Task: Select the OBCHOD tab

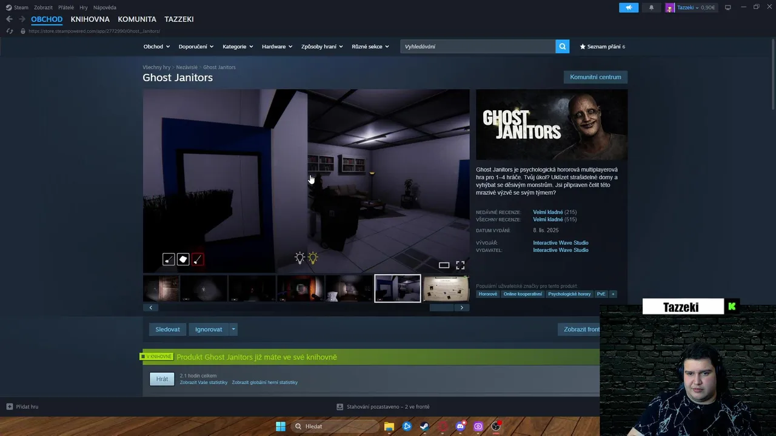Action: pos(47,19)
